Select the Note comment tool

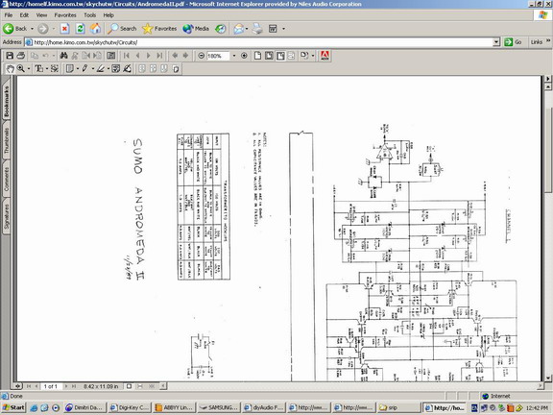(70, 69)
